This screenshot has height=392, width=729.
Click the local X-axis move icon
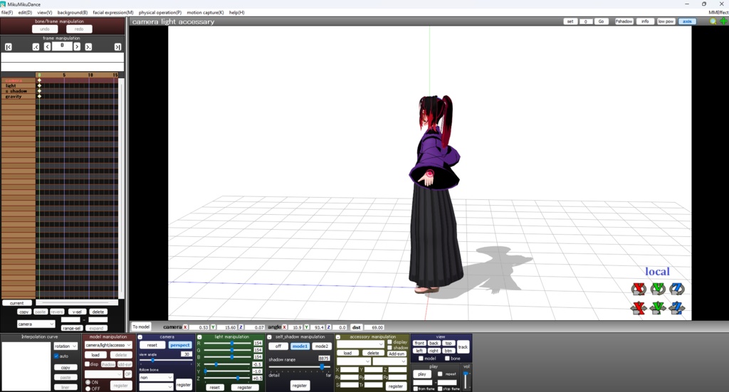(639, 307)
